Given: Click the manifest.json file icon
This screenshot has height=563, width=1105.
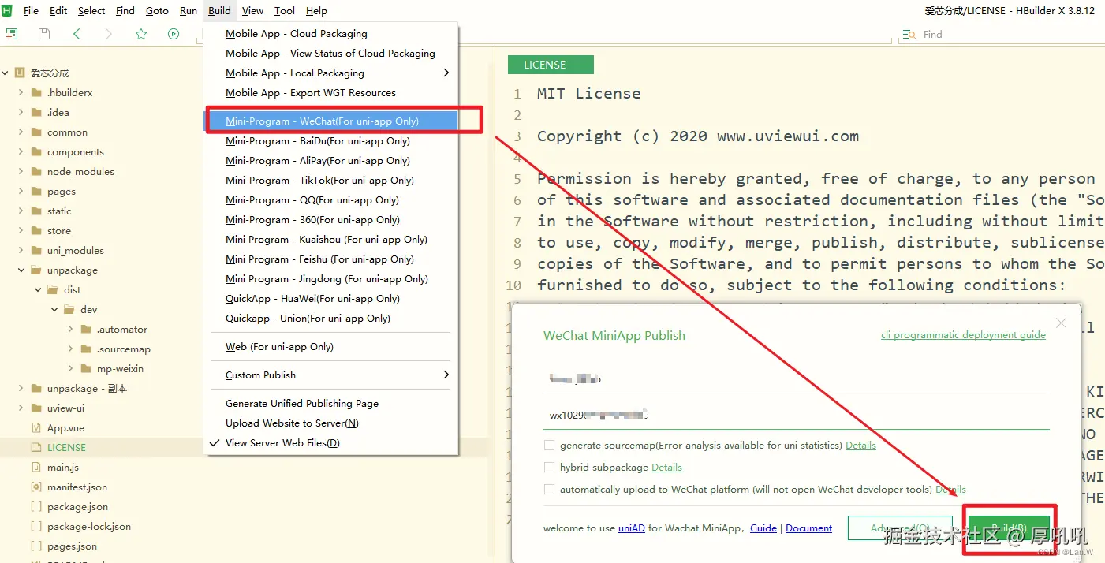Looking at the screenshot, I should pyautogui.click(x=36, y=487).
